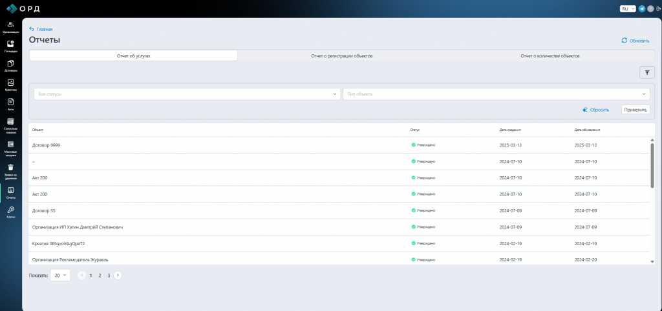
Task: Click the table scrollbar down arrow
Action: click(x=652, y=262)
